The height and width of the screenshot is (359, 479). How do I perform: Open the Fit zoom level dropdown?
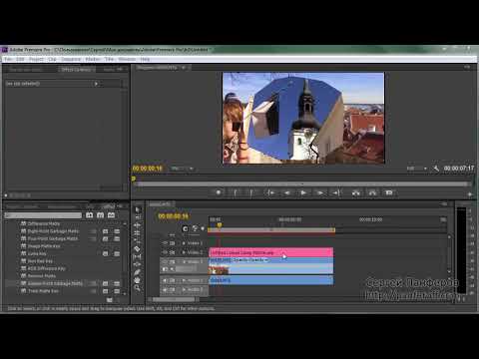tap(182, 169)
